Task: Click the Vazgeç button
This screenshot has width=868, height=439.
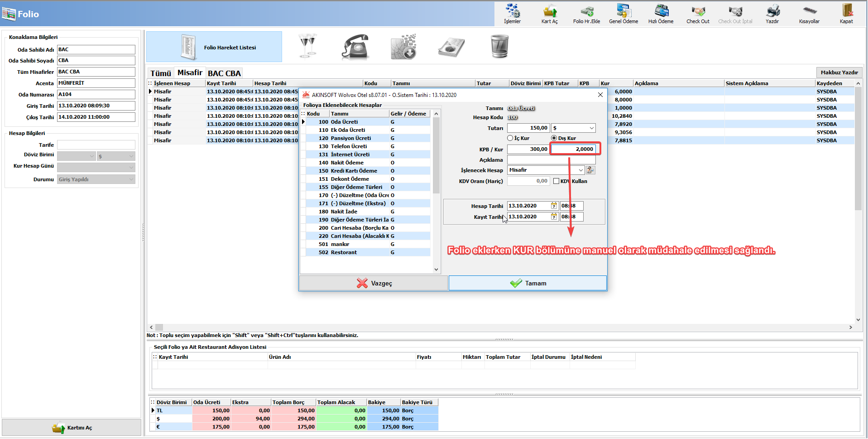Action: point(374,283)
